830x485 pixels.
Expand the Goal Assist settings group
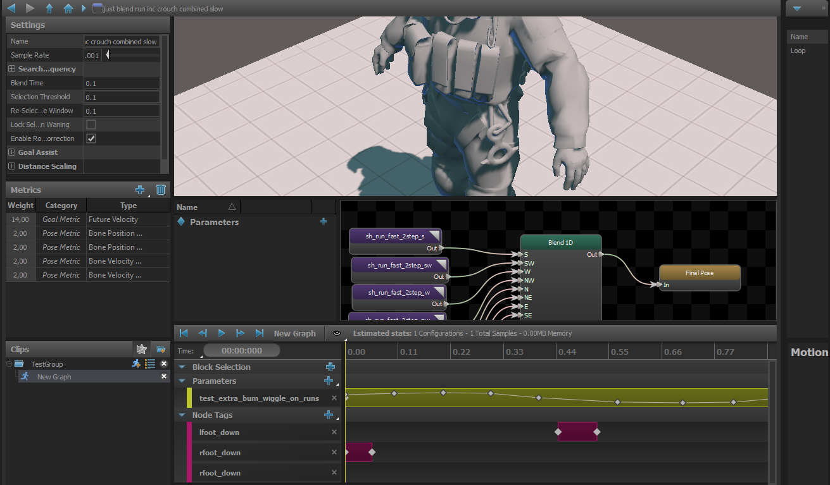12,152
